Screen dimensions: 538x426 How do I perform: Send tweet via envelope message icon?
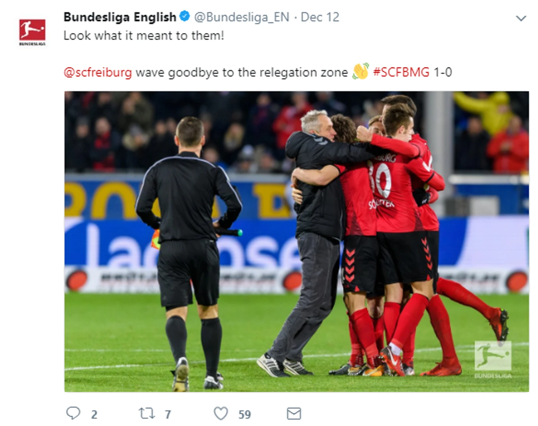tap(294, 413)
